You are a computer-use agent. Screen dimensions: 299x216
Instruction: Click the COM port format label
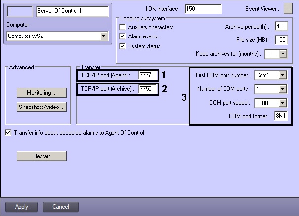click(249, 116)
